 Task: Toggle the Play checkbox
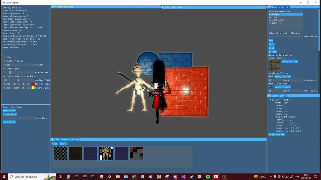tap(4, 57)
